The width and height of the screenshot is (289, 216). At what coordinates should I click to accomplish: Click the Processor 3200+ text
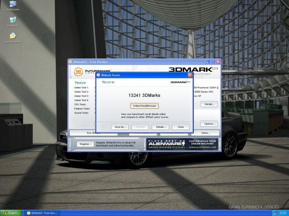207,87
